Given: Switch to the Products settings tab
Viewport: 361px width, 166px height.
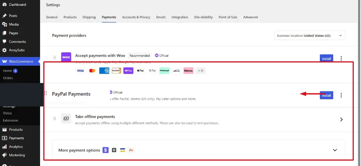Looking at the screenshot, I should [x=70, y=17].
